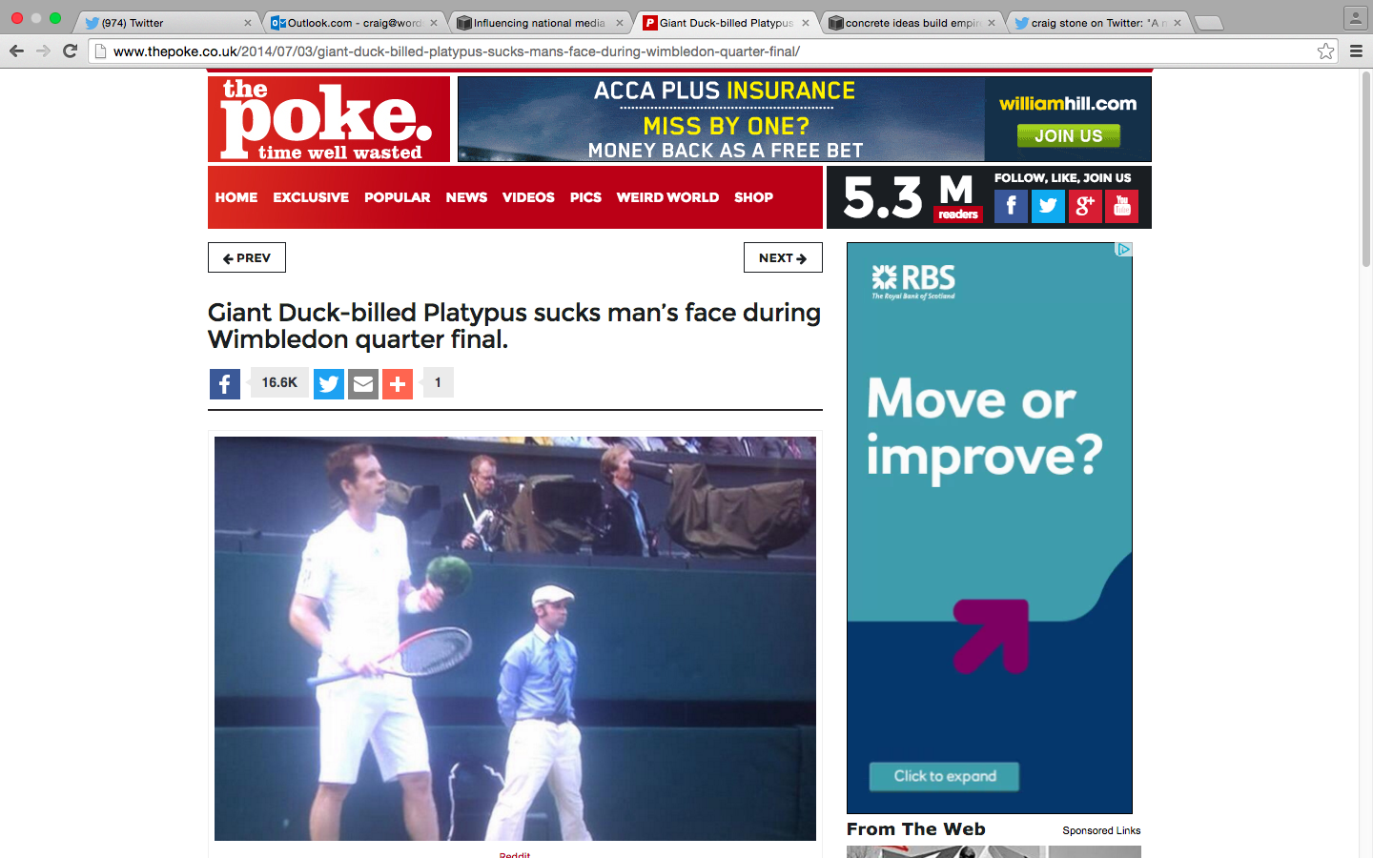Click JOIN US on William Hill banner
The height and width of the screenshot is (858, 1373).
[1068, 135]
